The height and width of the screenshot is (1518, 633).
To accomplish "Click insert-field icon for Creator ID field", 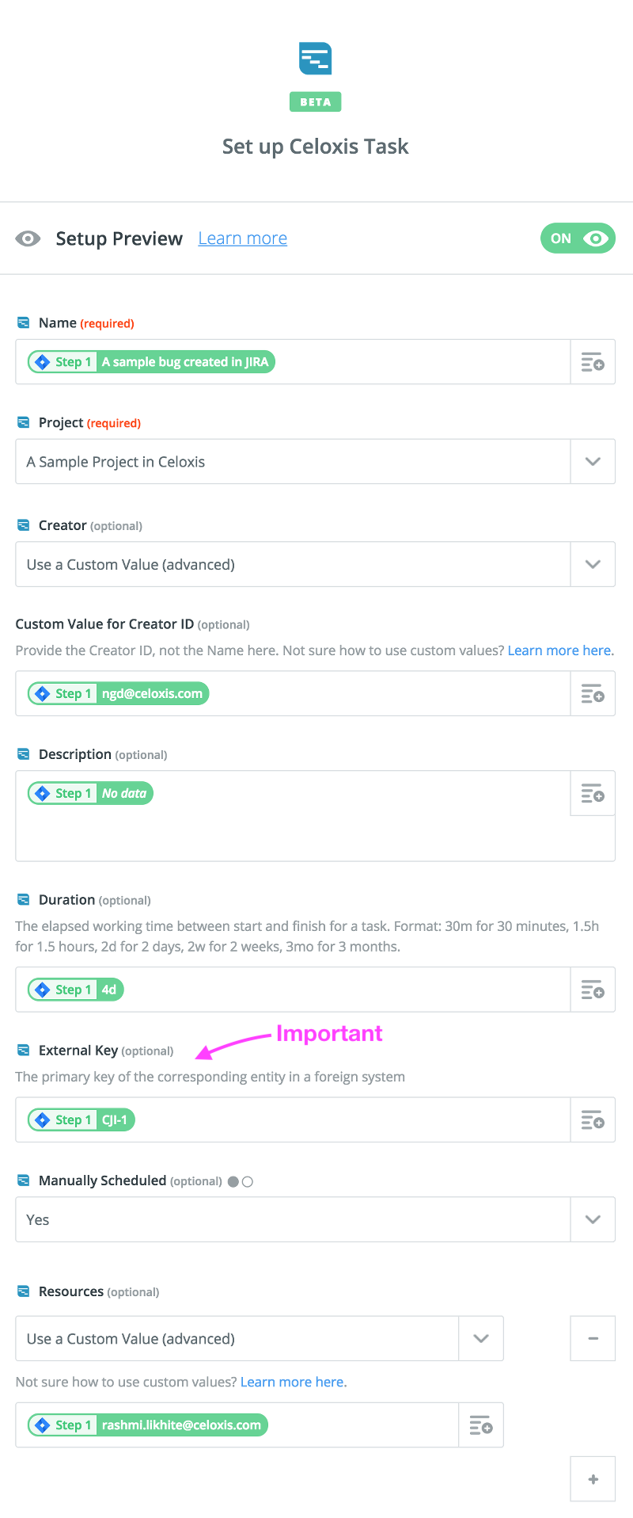I will pyautogui.click(x=593, y=694).
